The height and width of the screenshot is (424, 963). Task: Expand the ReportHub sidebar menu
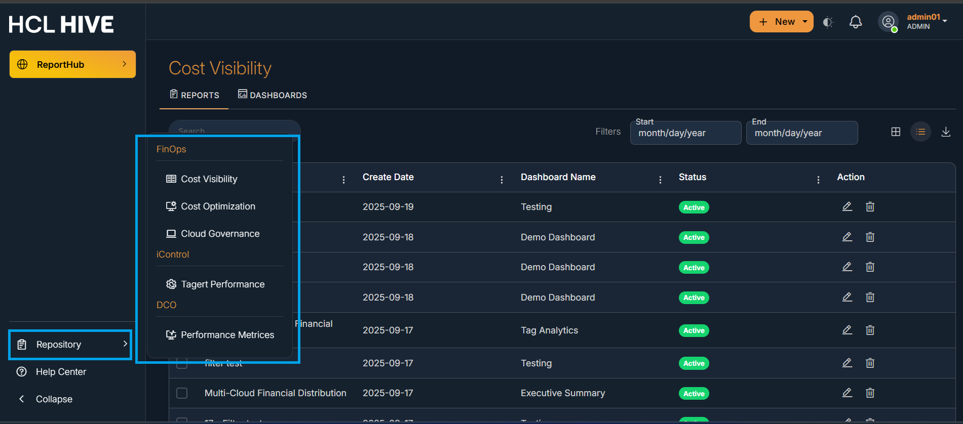72,64
